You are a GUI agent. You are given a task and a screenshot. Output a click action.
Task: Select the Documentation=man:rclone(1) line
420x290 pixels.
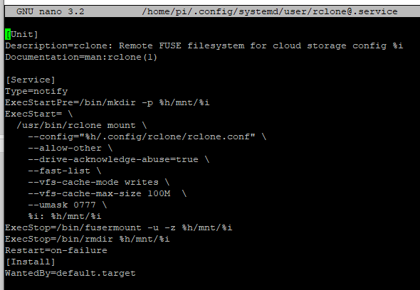coord(81,57)
